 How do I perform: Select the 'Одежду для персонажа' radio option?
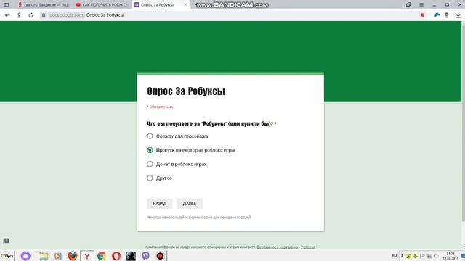point(150,136)
